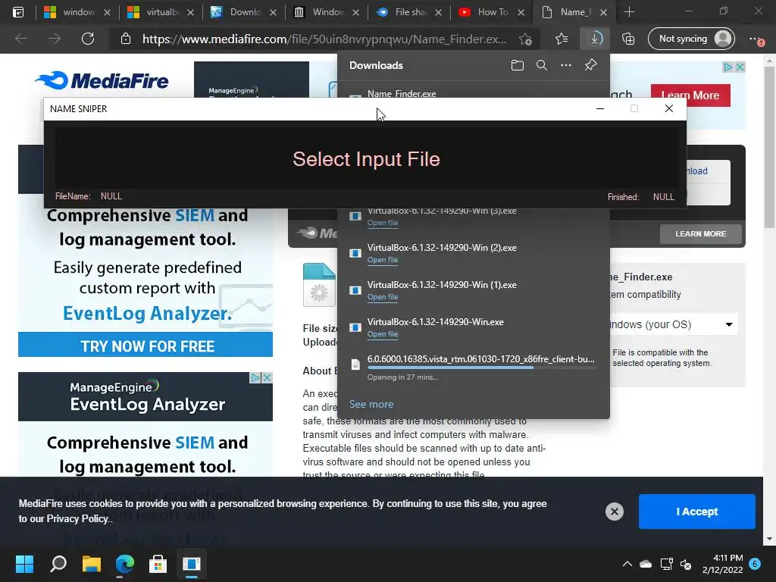This screenshot has height=582, width=776.
Task: Switch to the windows tab
Action: 78,12
